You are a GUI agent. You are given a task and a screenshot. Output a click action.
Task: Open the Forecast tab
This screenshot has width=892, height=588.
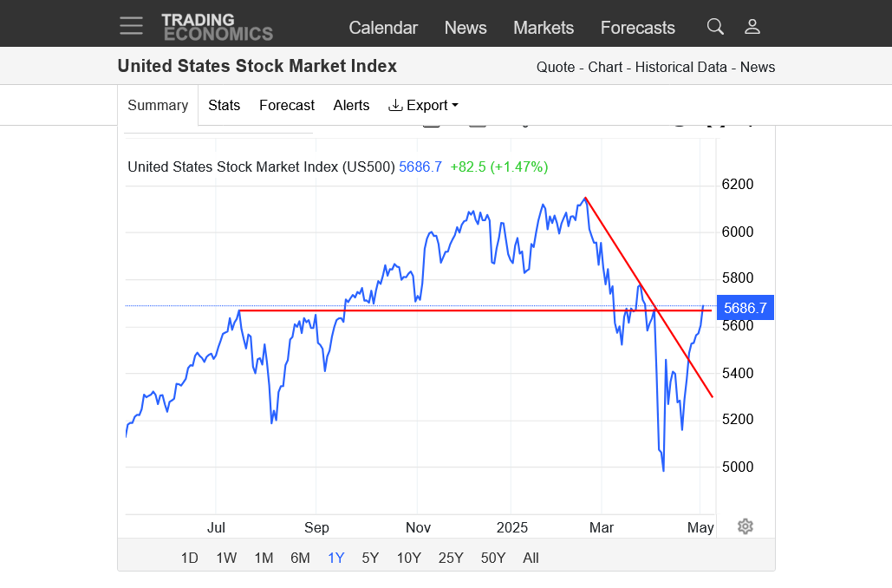click(x=287, y=105)
